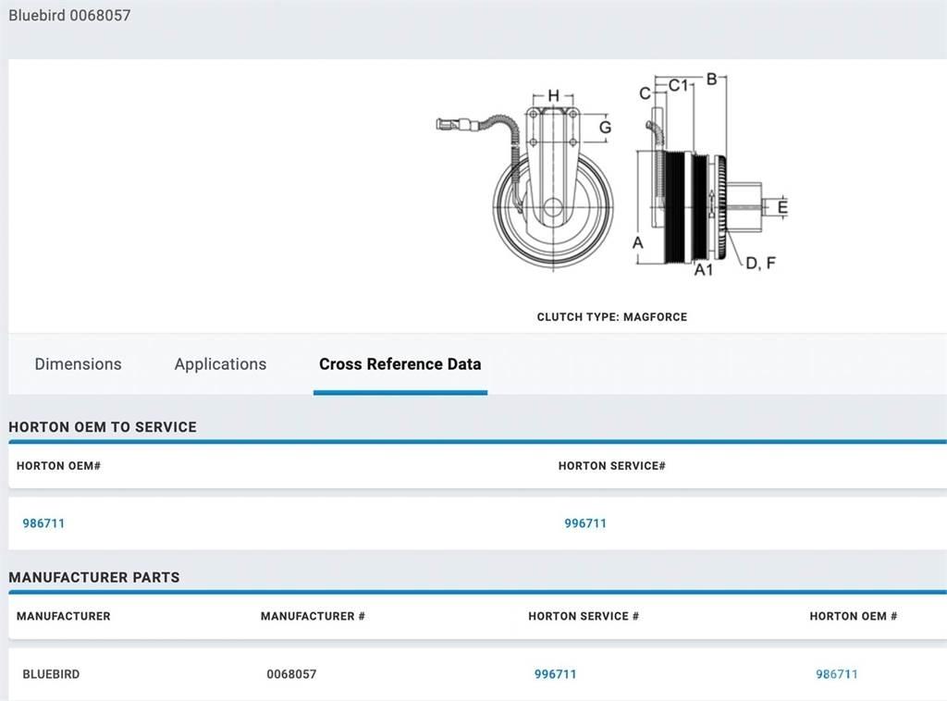Click Horton Service # 996711 in the Bluebird row
This screenshot has width=947, height=701.
pyautogui.click(x=555, y=674)
